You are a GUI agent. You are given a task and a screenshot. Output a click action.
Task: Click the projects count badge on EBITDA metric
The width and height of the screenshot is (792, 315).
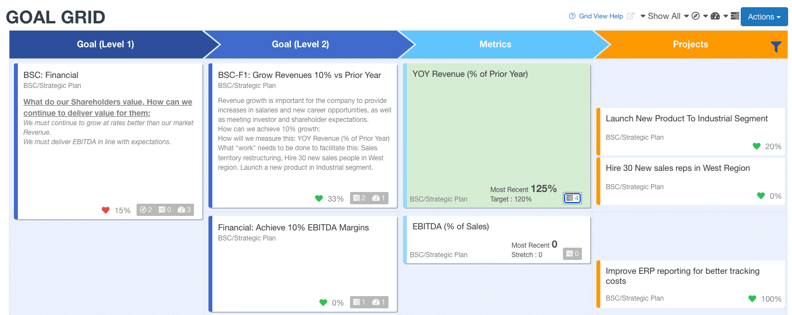click(x=572, y=254)
